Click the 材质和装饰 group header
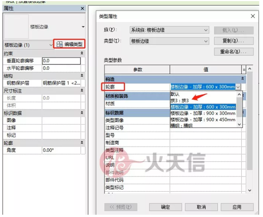The height and width of the screenshot is (217, 263). tap(137, 96)
